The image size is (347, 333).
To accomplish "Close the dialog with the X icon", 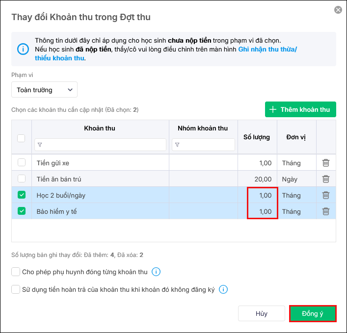I will point(338,10).
